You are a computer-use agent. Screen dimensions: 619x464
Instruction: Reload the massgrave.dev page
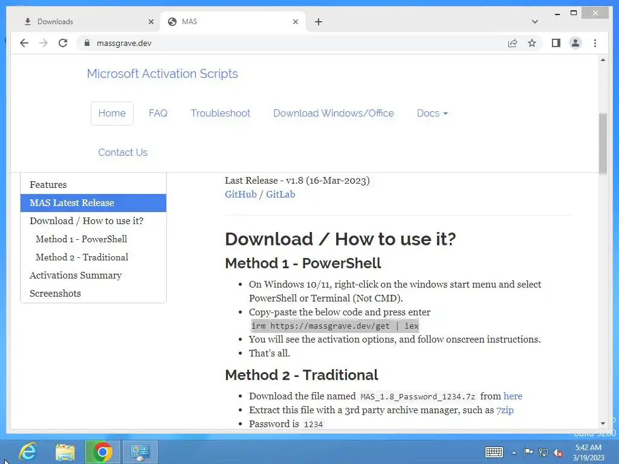tap(63, 43)
